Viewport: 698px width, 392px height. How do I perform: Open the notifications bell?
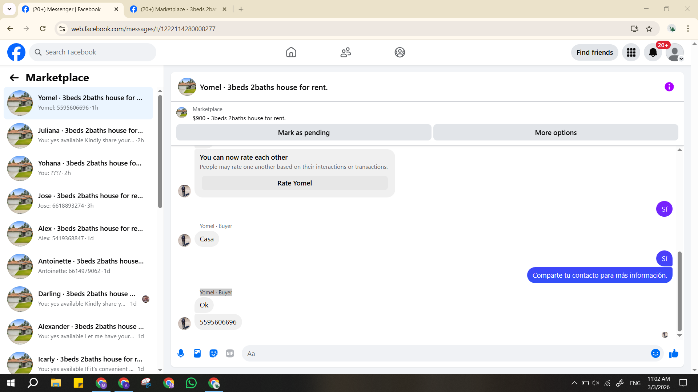coord(653,53)
